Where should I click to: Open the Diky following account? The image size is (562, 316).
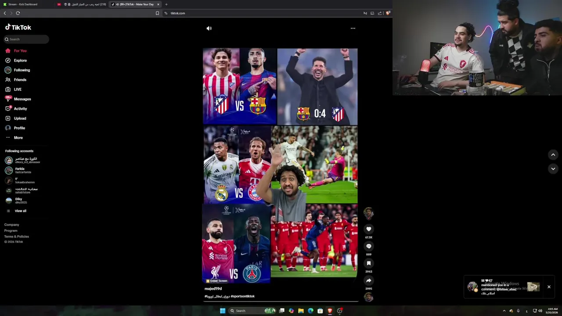16,201
